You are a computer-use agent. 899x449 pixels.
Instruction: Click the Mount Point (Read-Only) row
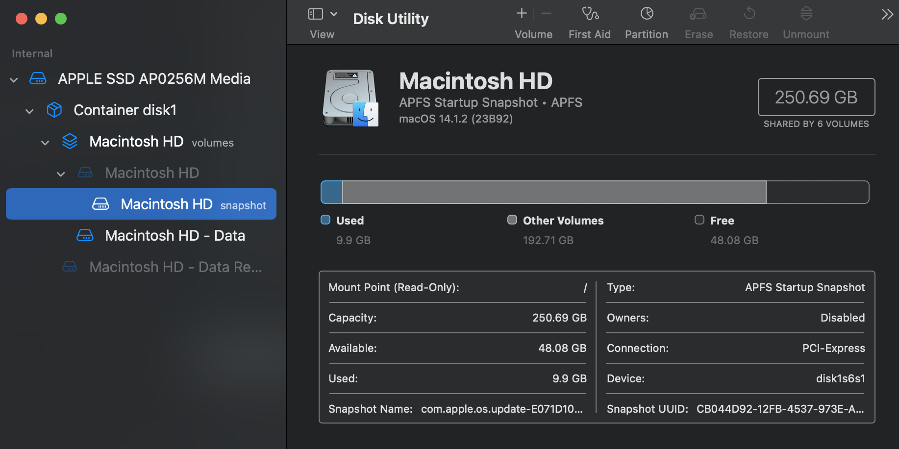click(457, 287)
